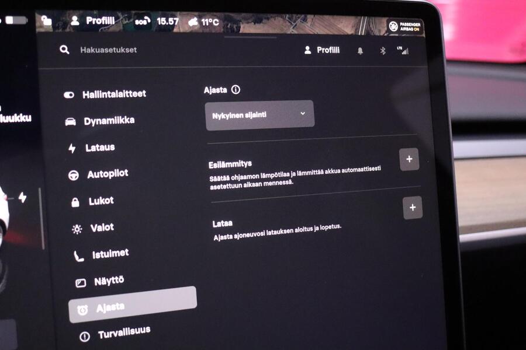Tap the weather icon beside 11°C
This screenshot has height=350, width=526.
click(x=193, y=22)
